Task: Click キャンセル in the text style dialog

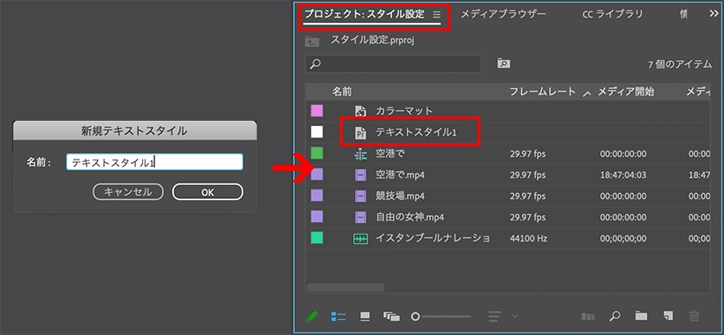Action: point(128,192)
